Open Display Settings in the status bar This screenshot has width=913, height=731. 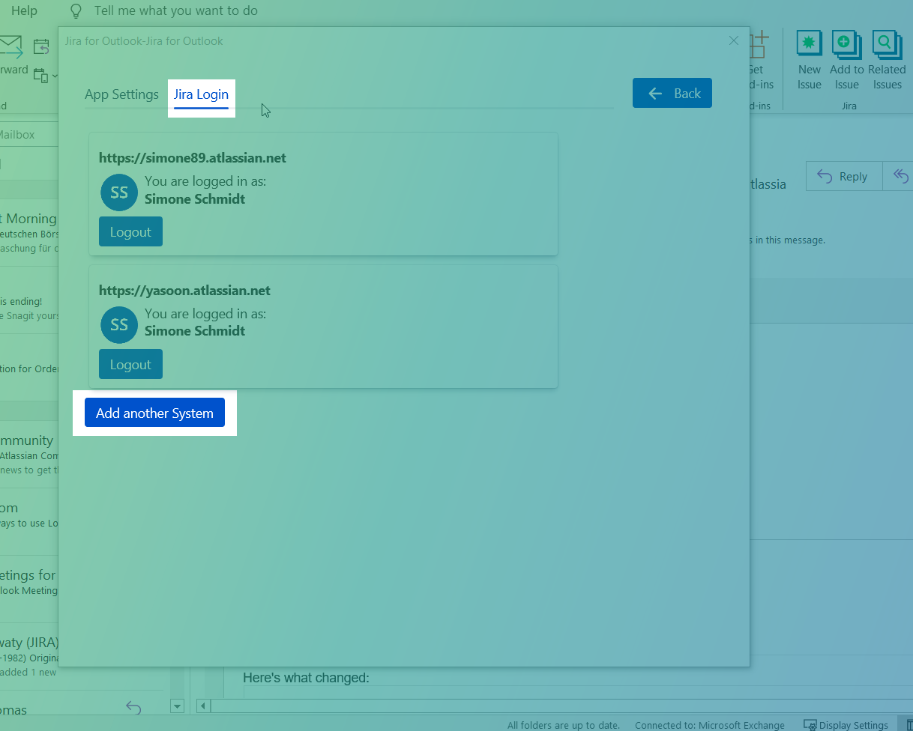click(x=846, y=725)
